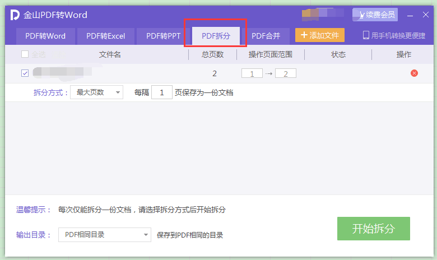Click the 操作 column header

pyautogui.click(x=404, y=54)
